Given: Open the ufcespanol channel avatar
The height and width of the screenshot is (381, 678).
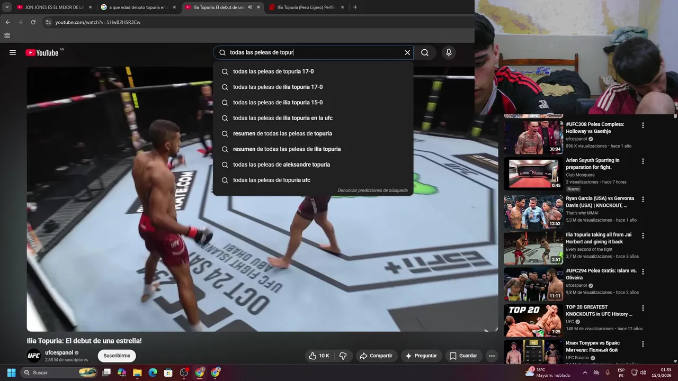Looking at the screenshot, I should 34,356.
